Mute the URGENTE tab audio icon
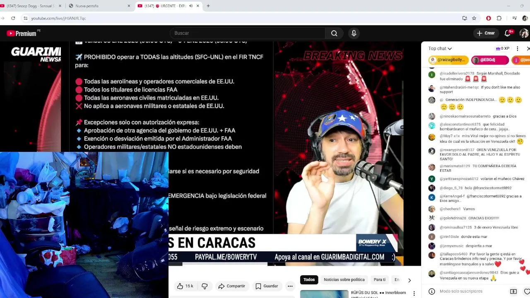This screenshot has width=530, height=298. click(191, 6)
